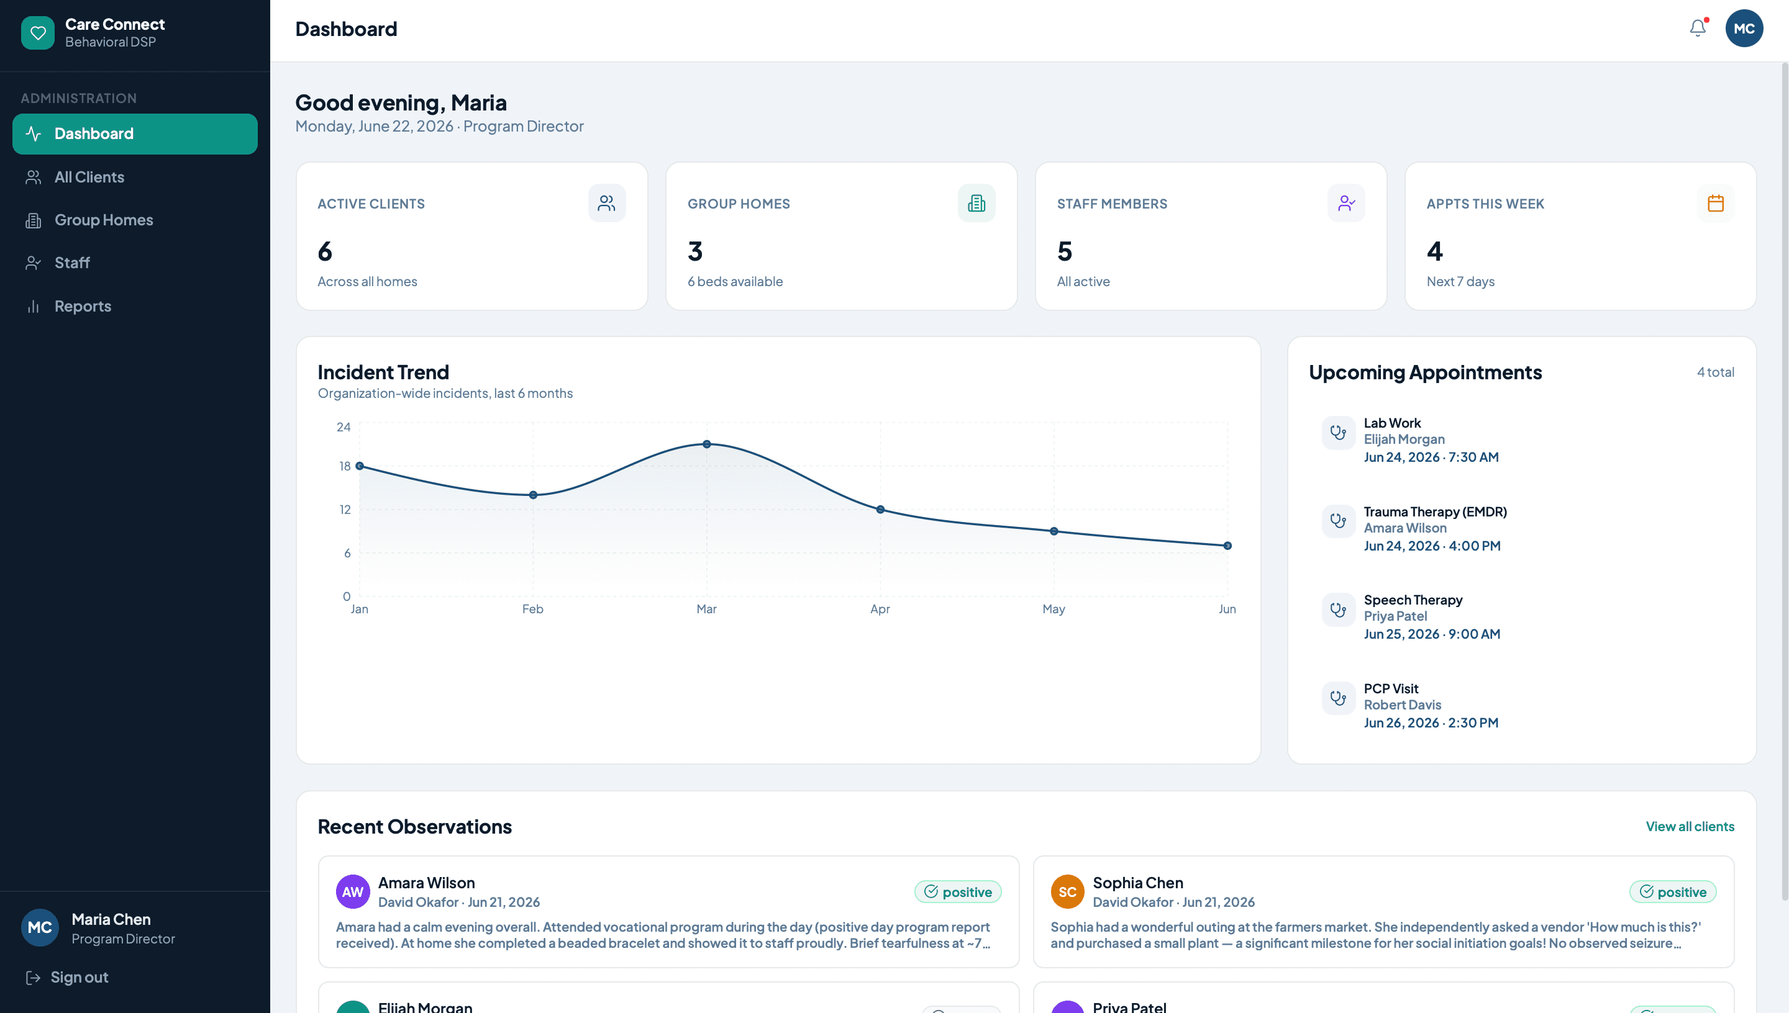Open the Staff Members stat card
The width and height of the screenshot is (1789, 1013).
click(x=1211, y=236)
